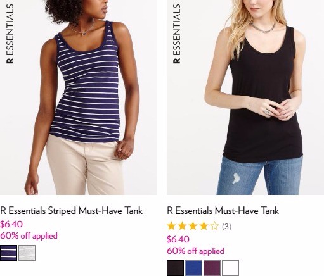Click the R Essentials logo on the striped tank photo

[x=10, y=34]
